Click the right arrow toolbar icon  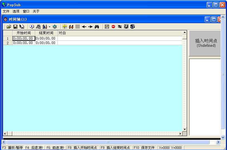[90, 27]
